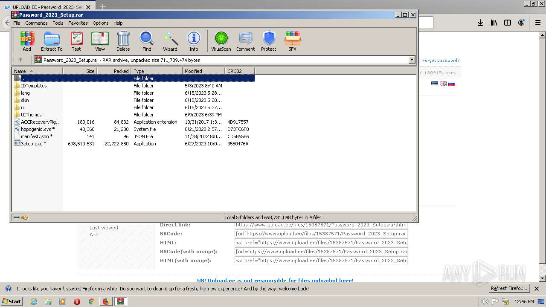Screen dimensions: 546x307
Task: Sort by the Type column header
Action: (x=157, y=71)
